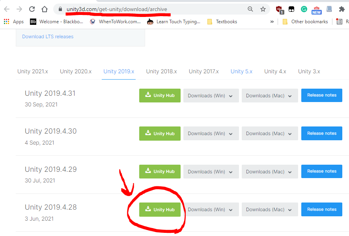Switch to the Unity 2018.x tab

tap(161, 71)
